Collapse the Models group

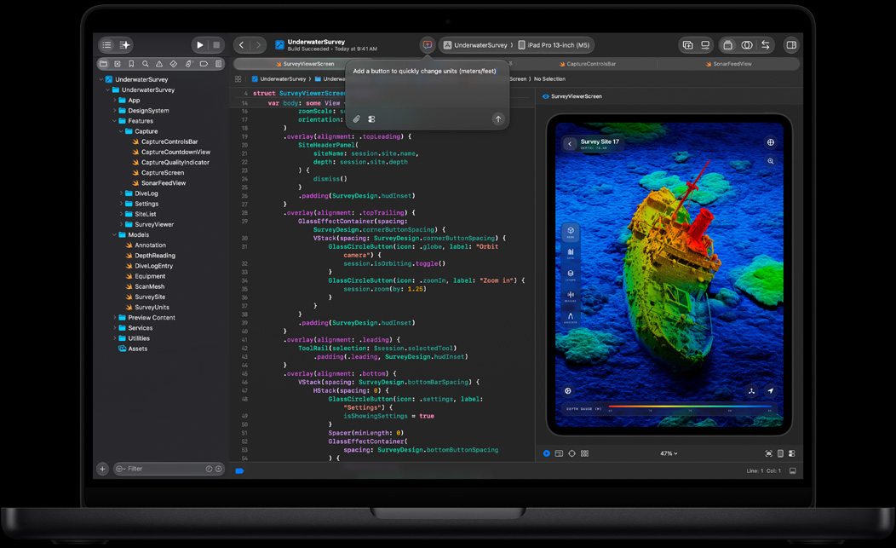point(115,235)
